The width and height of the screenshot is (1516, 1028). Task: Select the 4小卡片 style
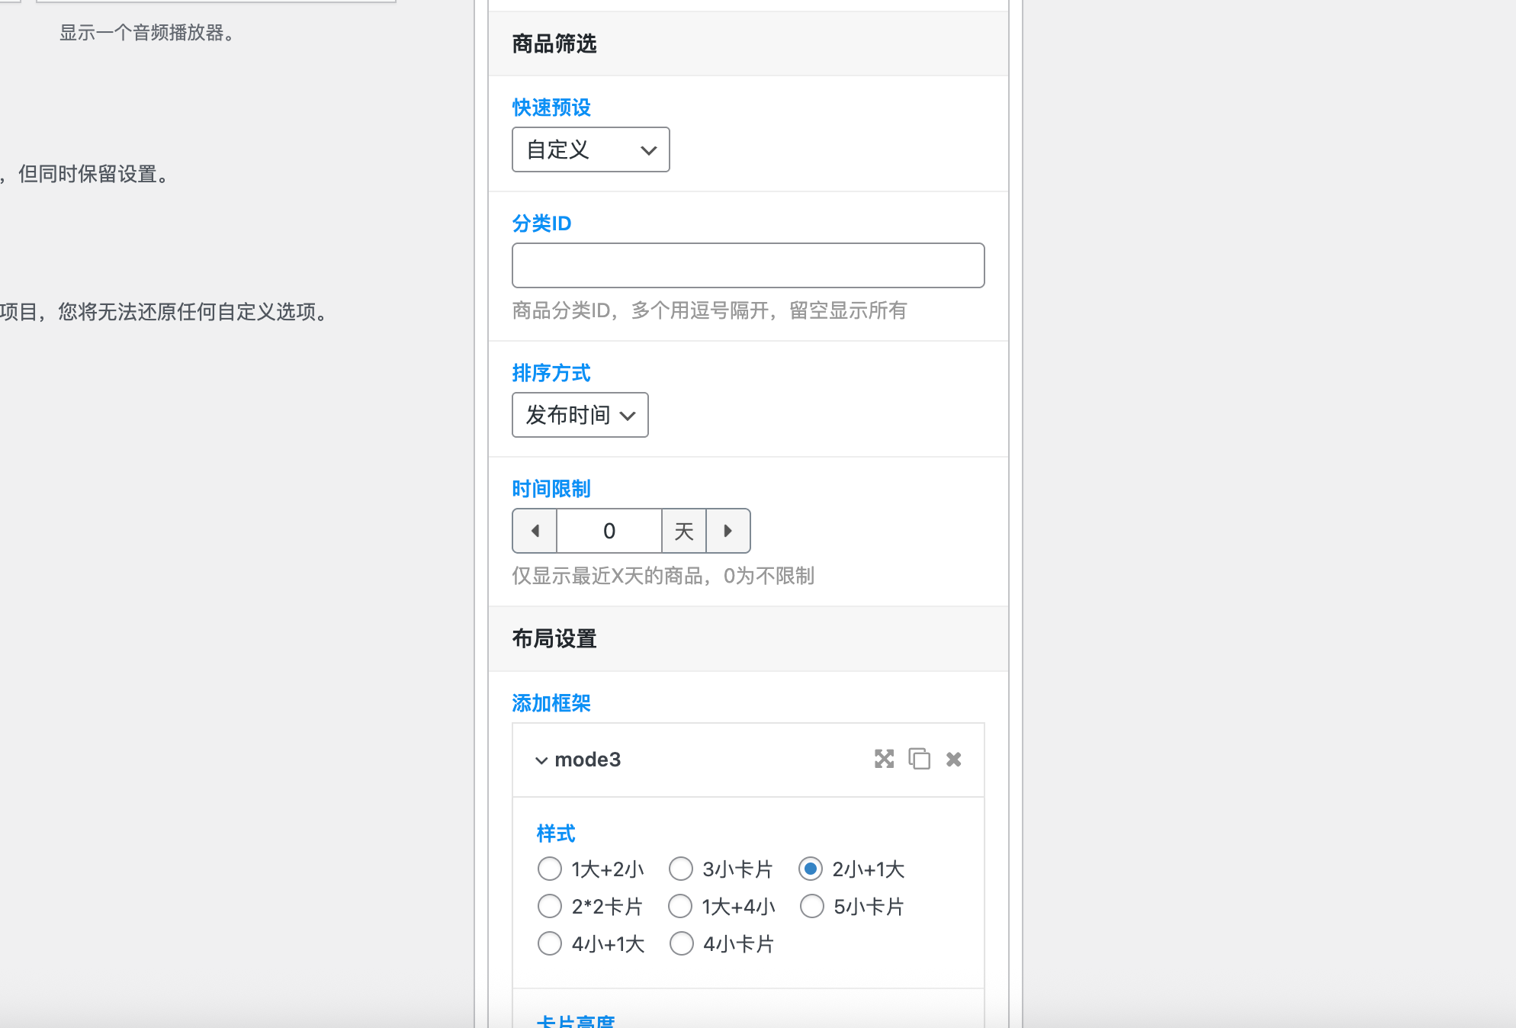(x=681, y=943)
